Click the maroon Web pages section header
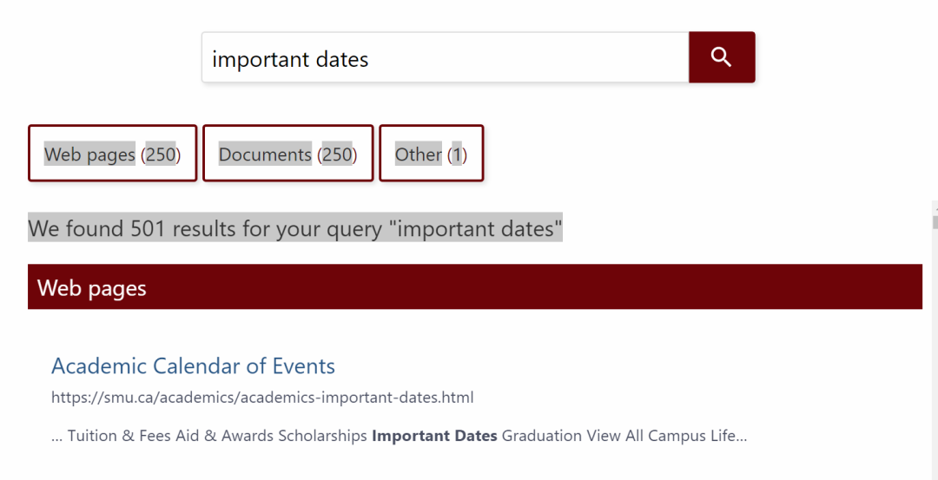The width and height of the screenshot is (938, 480). [x=474, y=287]
